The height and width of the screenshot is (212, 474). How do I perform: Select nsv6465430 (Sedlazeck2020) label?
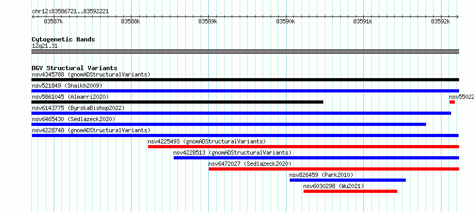[73, 119]
